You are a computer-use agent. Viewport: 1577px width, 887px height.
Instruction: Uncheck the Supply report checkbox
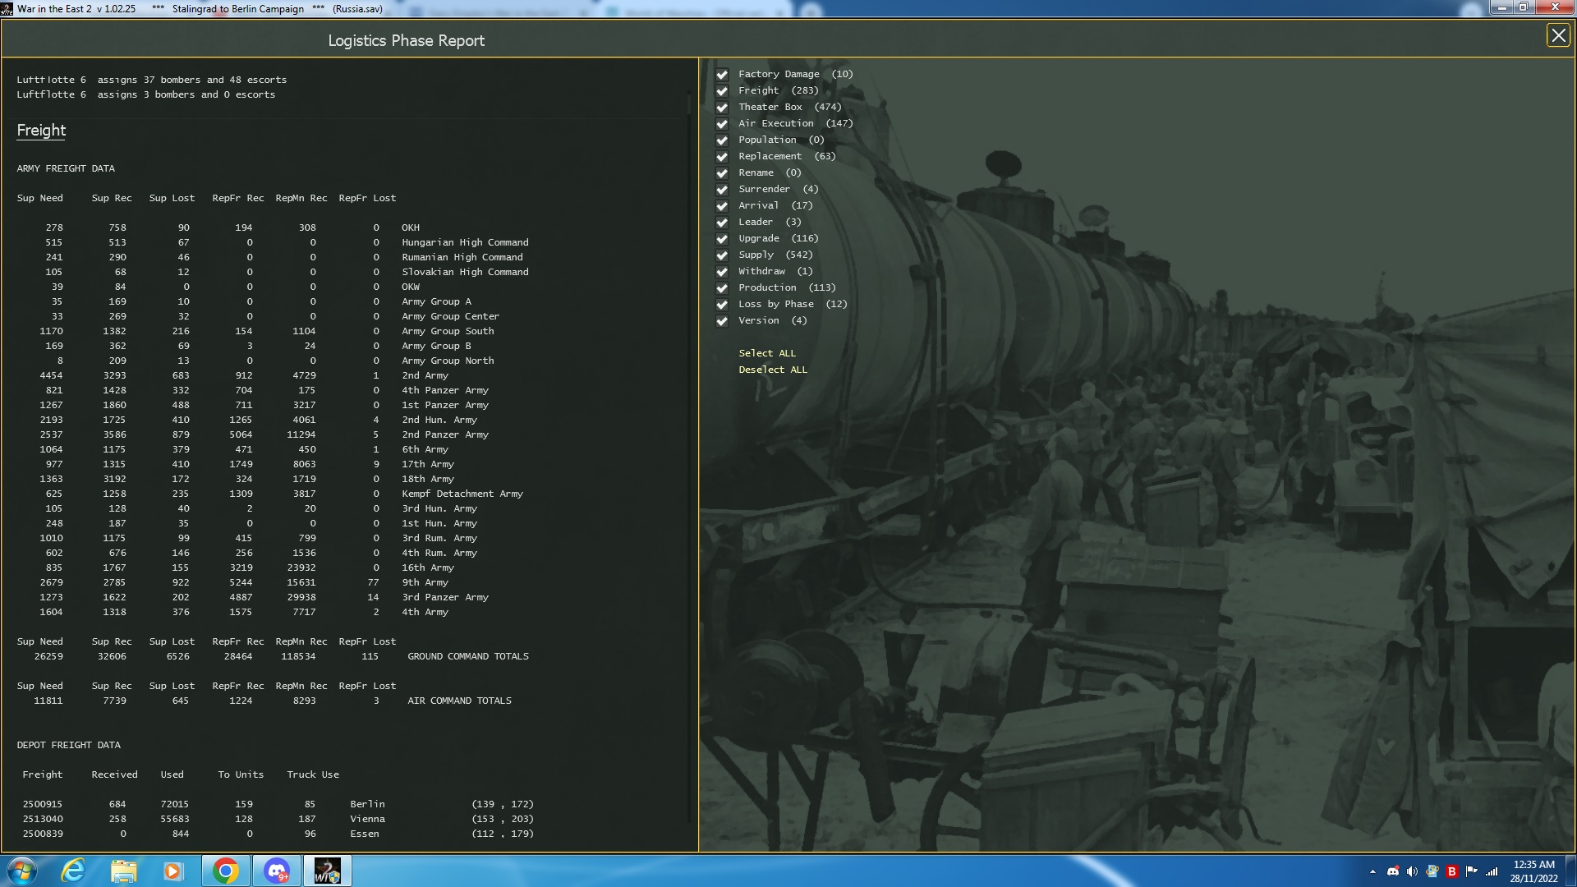(x=722, y=255)
